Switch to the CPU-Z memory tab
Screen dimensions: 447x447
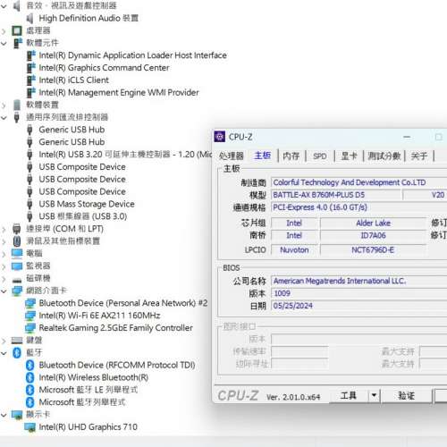(x=291, y=156)
